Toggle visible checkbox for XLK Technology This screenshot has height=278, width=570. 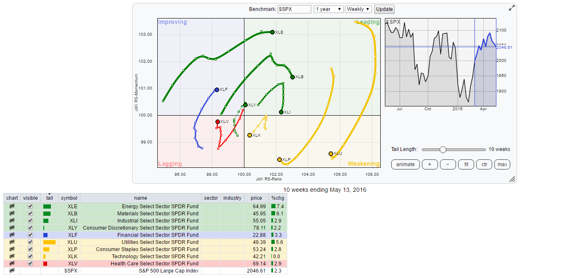[x=30, y=257]
